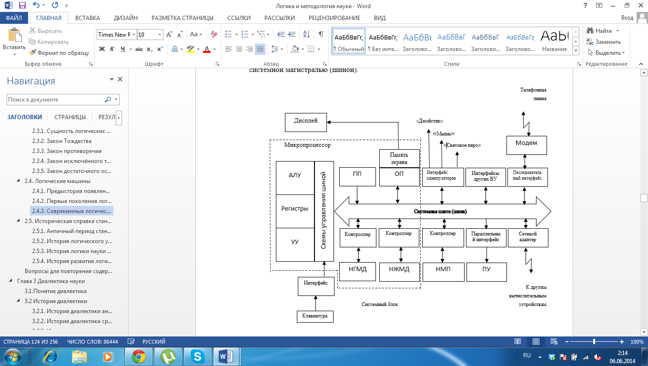Screen dimensions: 648x366
Task: Open Skype from the taskbar
Action: (197, 356)
